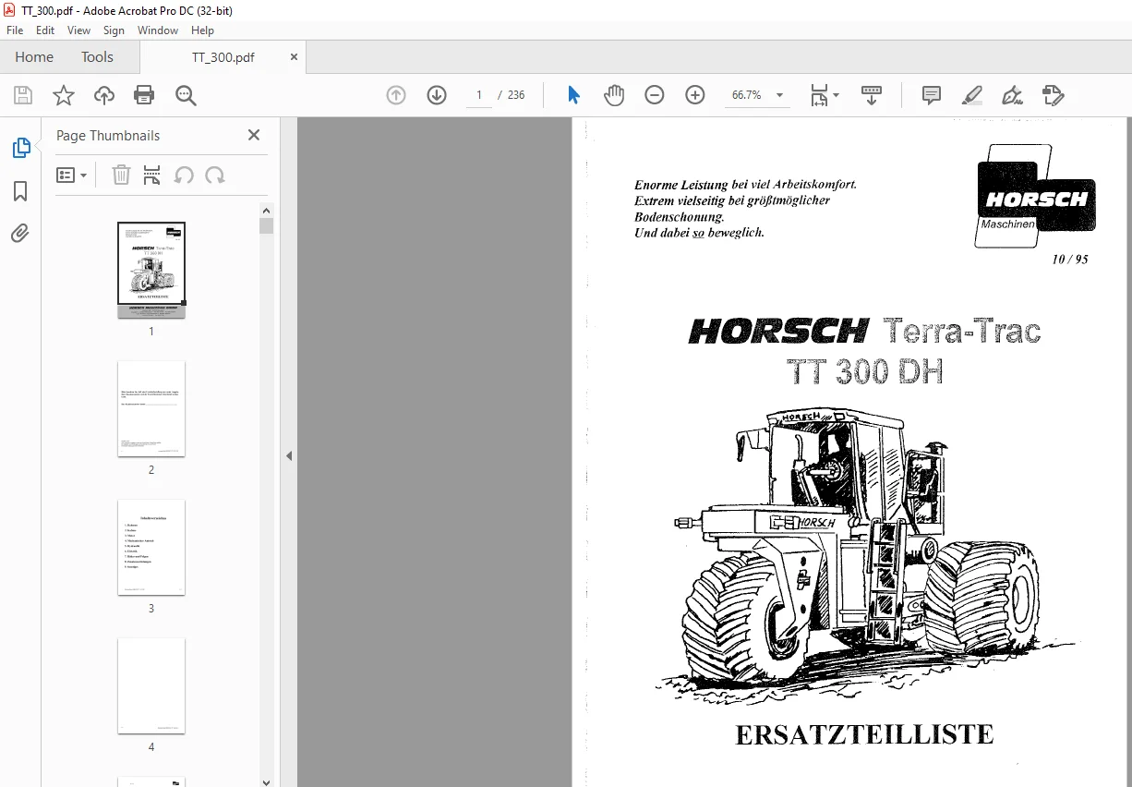Choose the arrow Selection tool
The width and height of the screenshot is (1132, 787).
[573, 95]
